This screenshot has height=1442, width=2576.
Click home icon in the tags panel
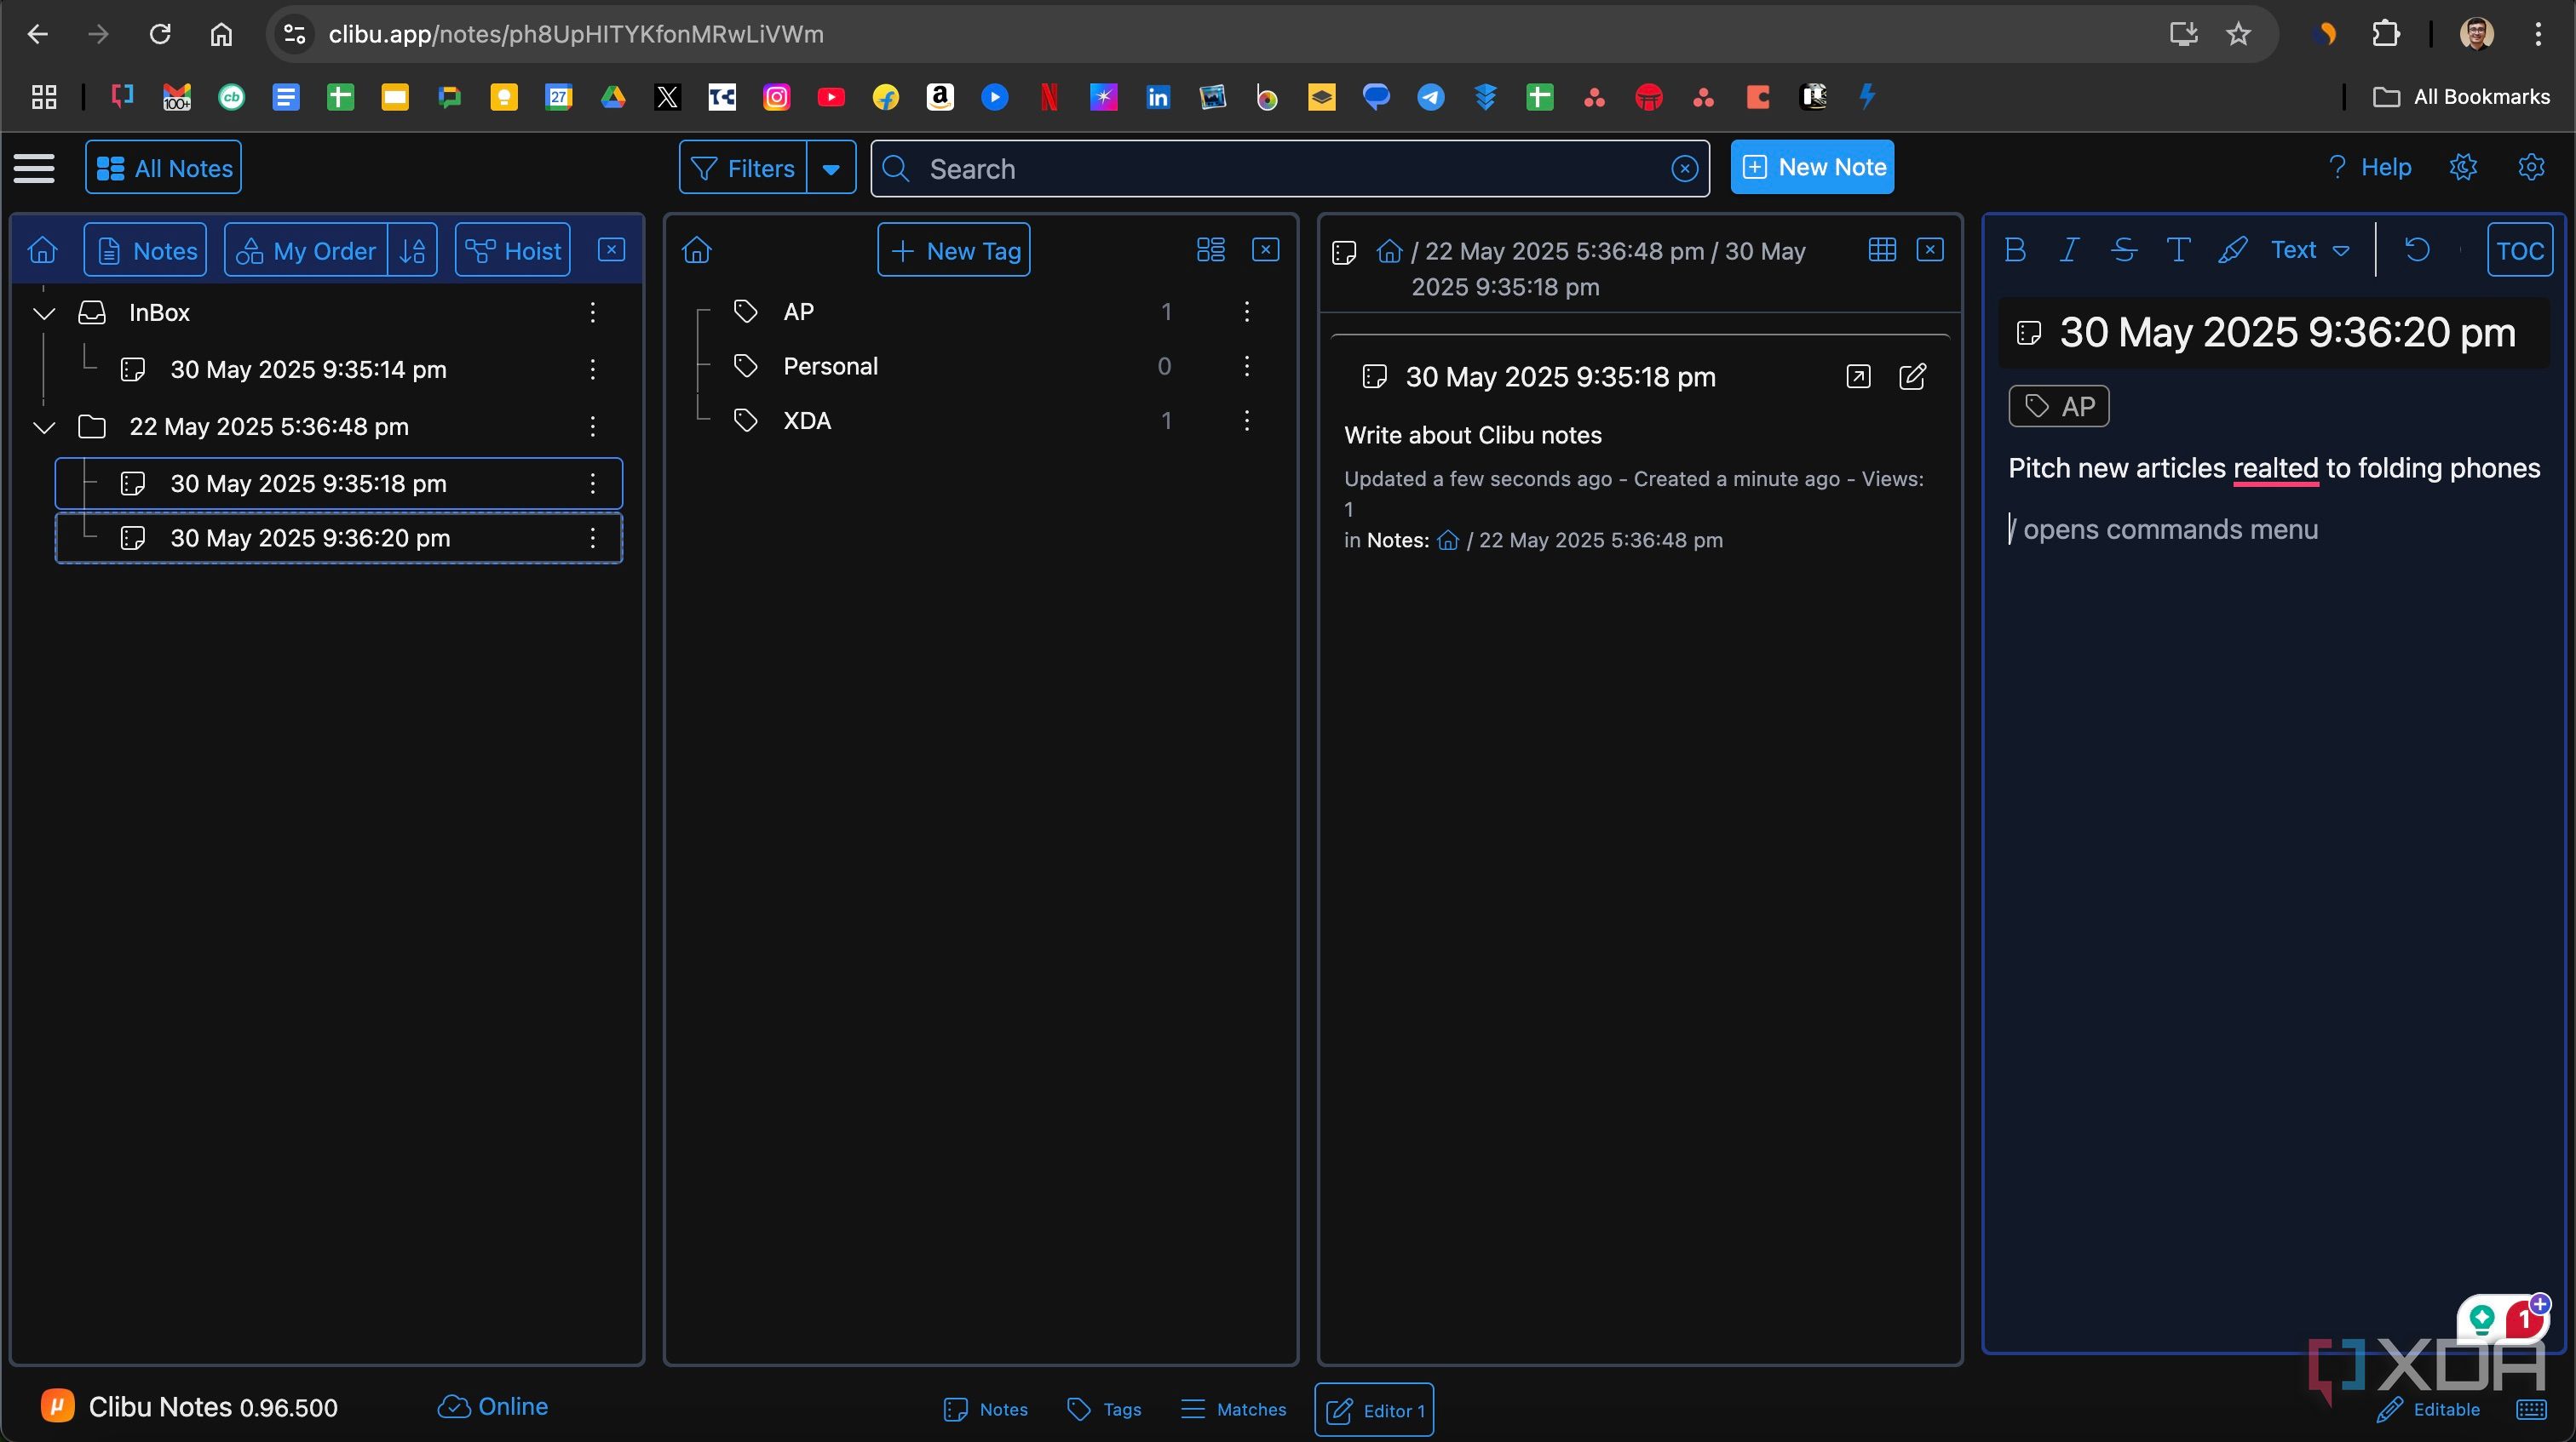pos(697,249)
